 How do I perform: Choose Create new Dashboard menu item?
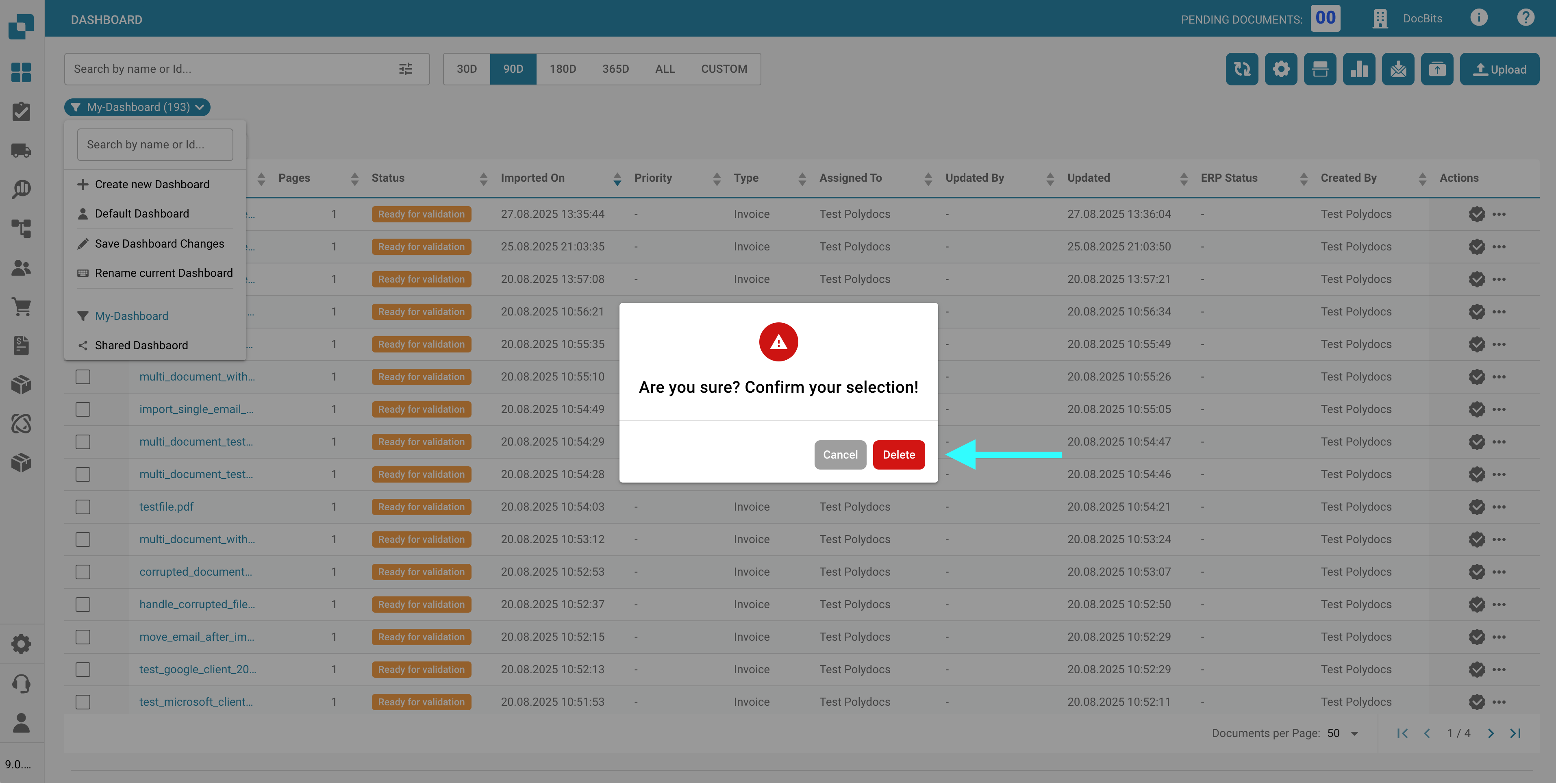(x=152, y=184)
